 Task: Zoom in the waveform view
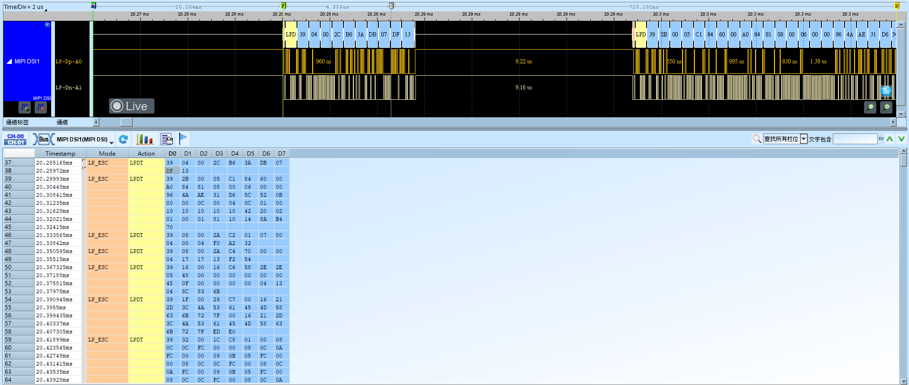coord(886,107)
